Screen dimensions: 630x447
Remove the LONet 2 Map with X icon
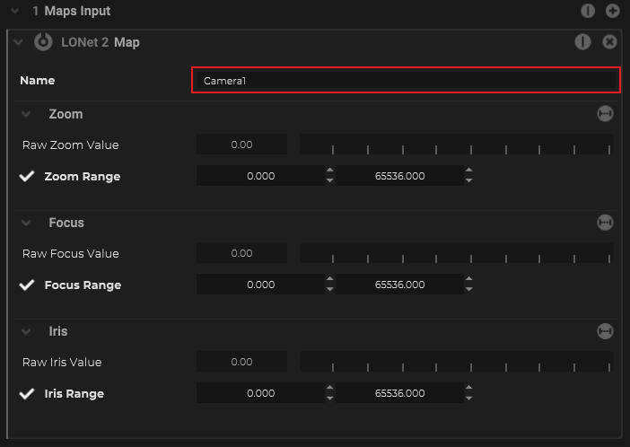click(x=609, y=41)
